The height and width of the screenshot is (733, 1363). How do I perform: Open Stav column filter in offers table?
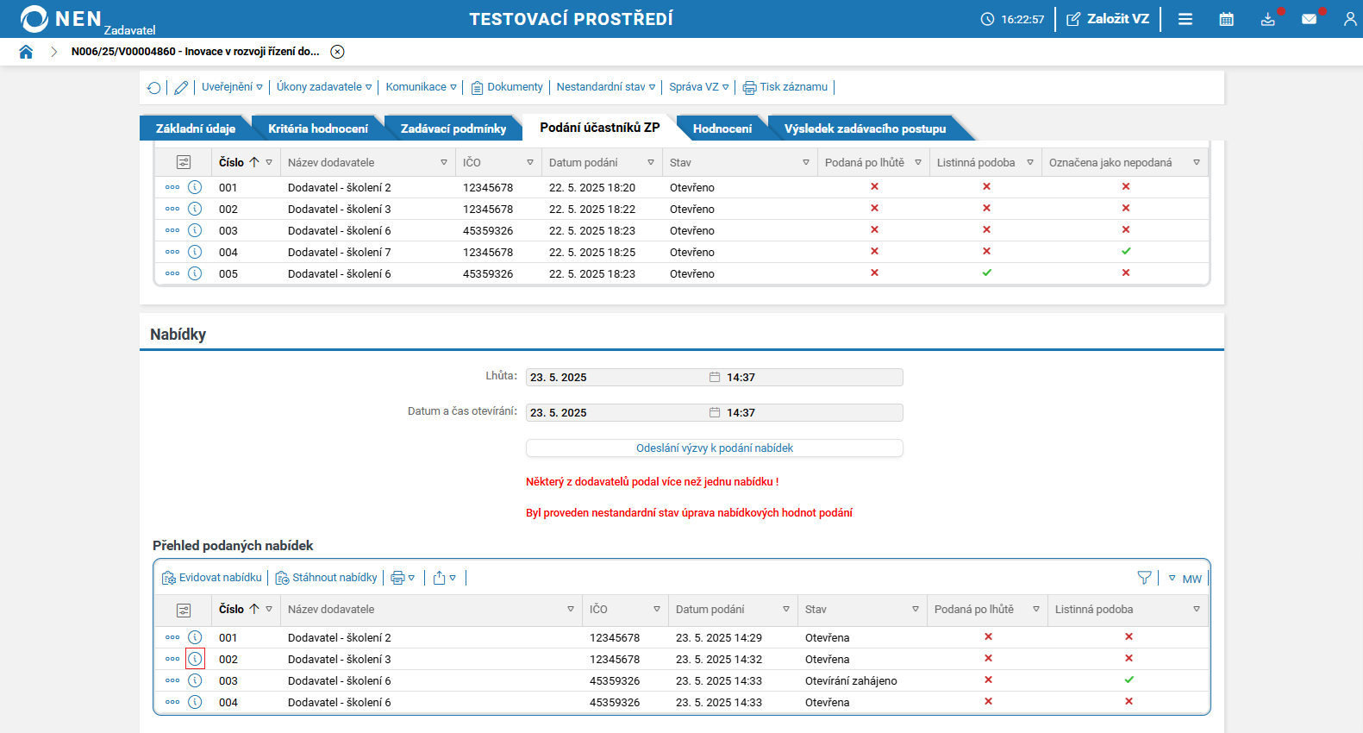point(916,610)
